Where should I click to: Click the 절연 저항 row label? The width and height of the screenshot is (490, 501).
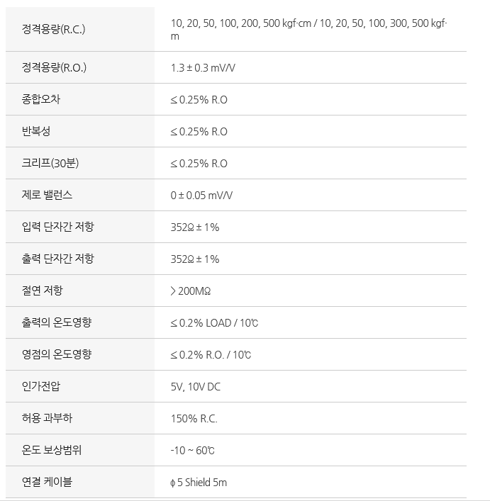point(42,291)
